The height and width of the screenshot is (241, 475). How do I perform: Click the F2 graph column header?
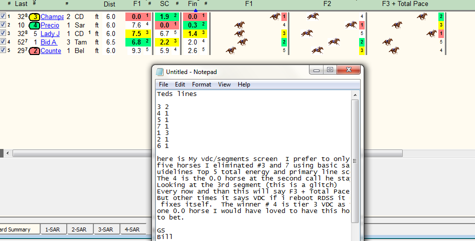click(327, 3)
